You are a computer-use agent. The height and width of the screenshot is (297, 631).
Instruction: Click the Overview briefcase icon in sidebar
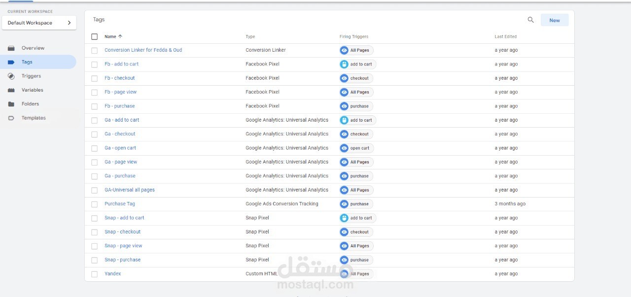coord(11,48)
